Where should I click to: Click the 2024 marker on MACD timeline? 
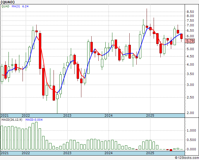coord(109,153)
